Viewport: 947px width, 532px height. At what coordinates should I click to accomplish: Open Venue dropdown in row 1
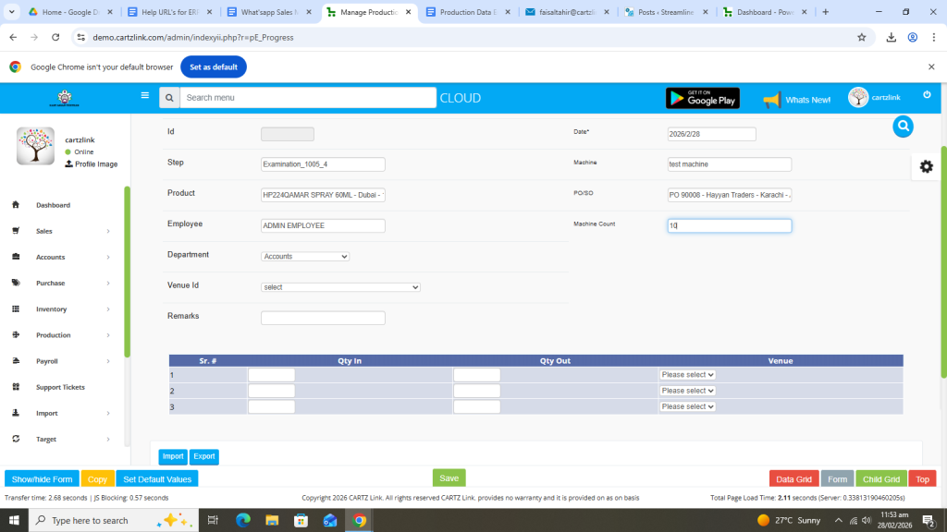pyautogui.click(x=687, y=375)
